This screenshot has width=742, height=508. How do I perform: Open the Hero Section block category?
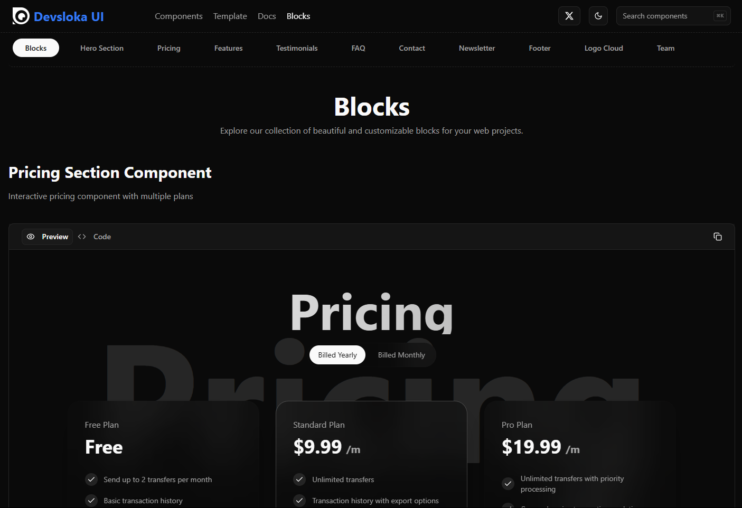pos(101,48)
